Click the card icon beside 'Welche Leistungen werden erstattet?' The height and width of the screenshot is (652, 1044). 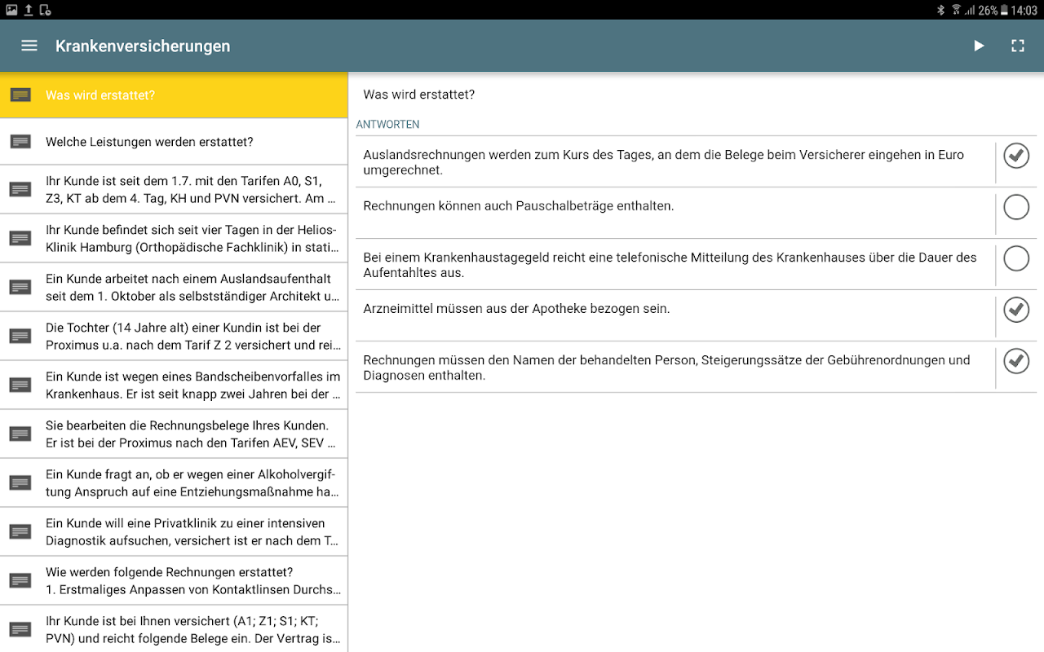[x=20, y=142]
